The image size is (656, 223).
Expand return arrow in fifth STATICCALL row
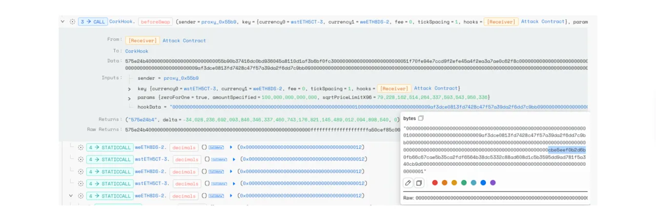pyautogui.click(x=231, y=195)
